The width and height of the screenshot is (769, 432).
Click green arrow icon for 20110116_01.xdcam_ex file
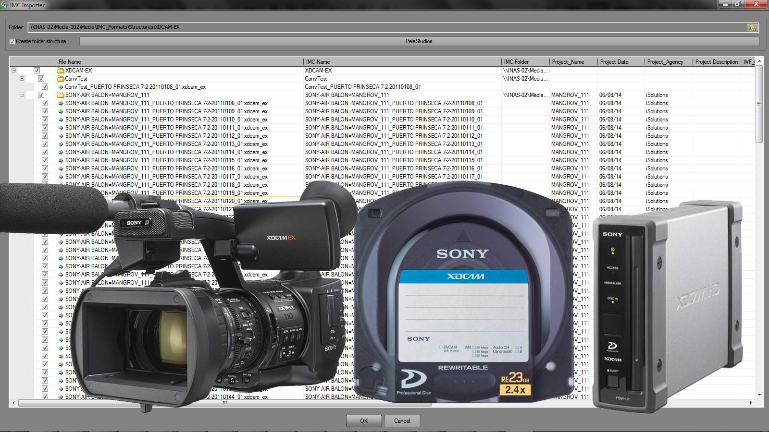(x=61, y=168)
